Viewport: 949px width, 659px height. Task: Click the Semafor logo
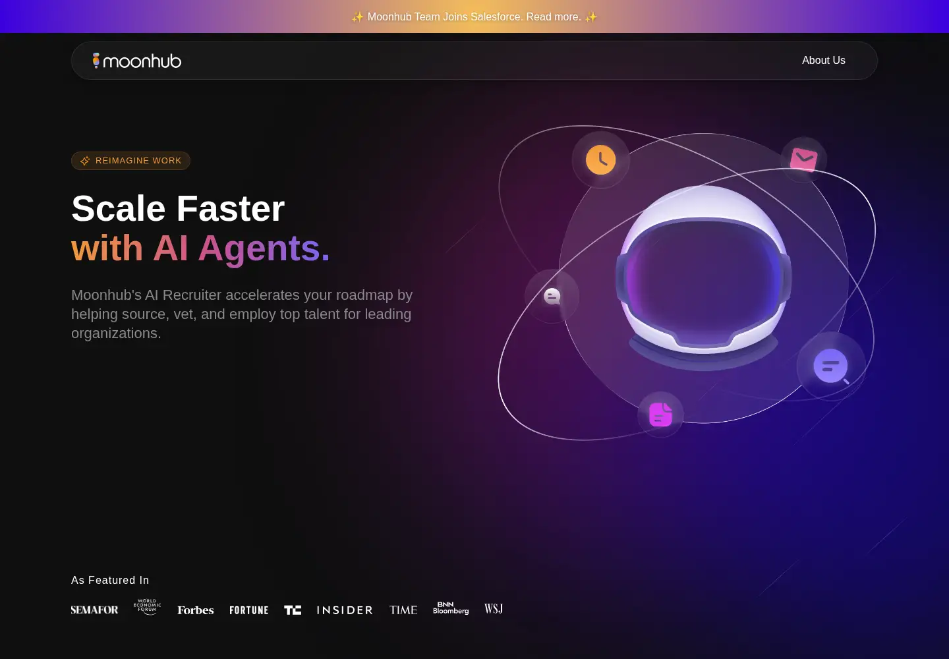[x=94, y=610]
